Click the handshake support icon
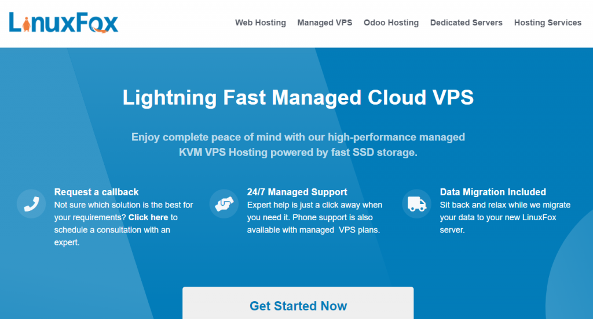The width and height of the screenshot is (593, 319). [224, 204]
